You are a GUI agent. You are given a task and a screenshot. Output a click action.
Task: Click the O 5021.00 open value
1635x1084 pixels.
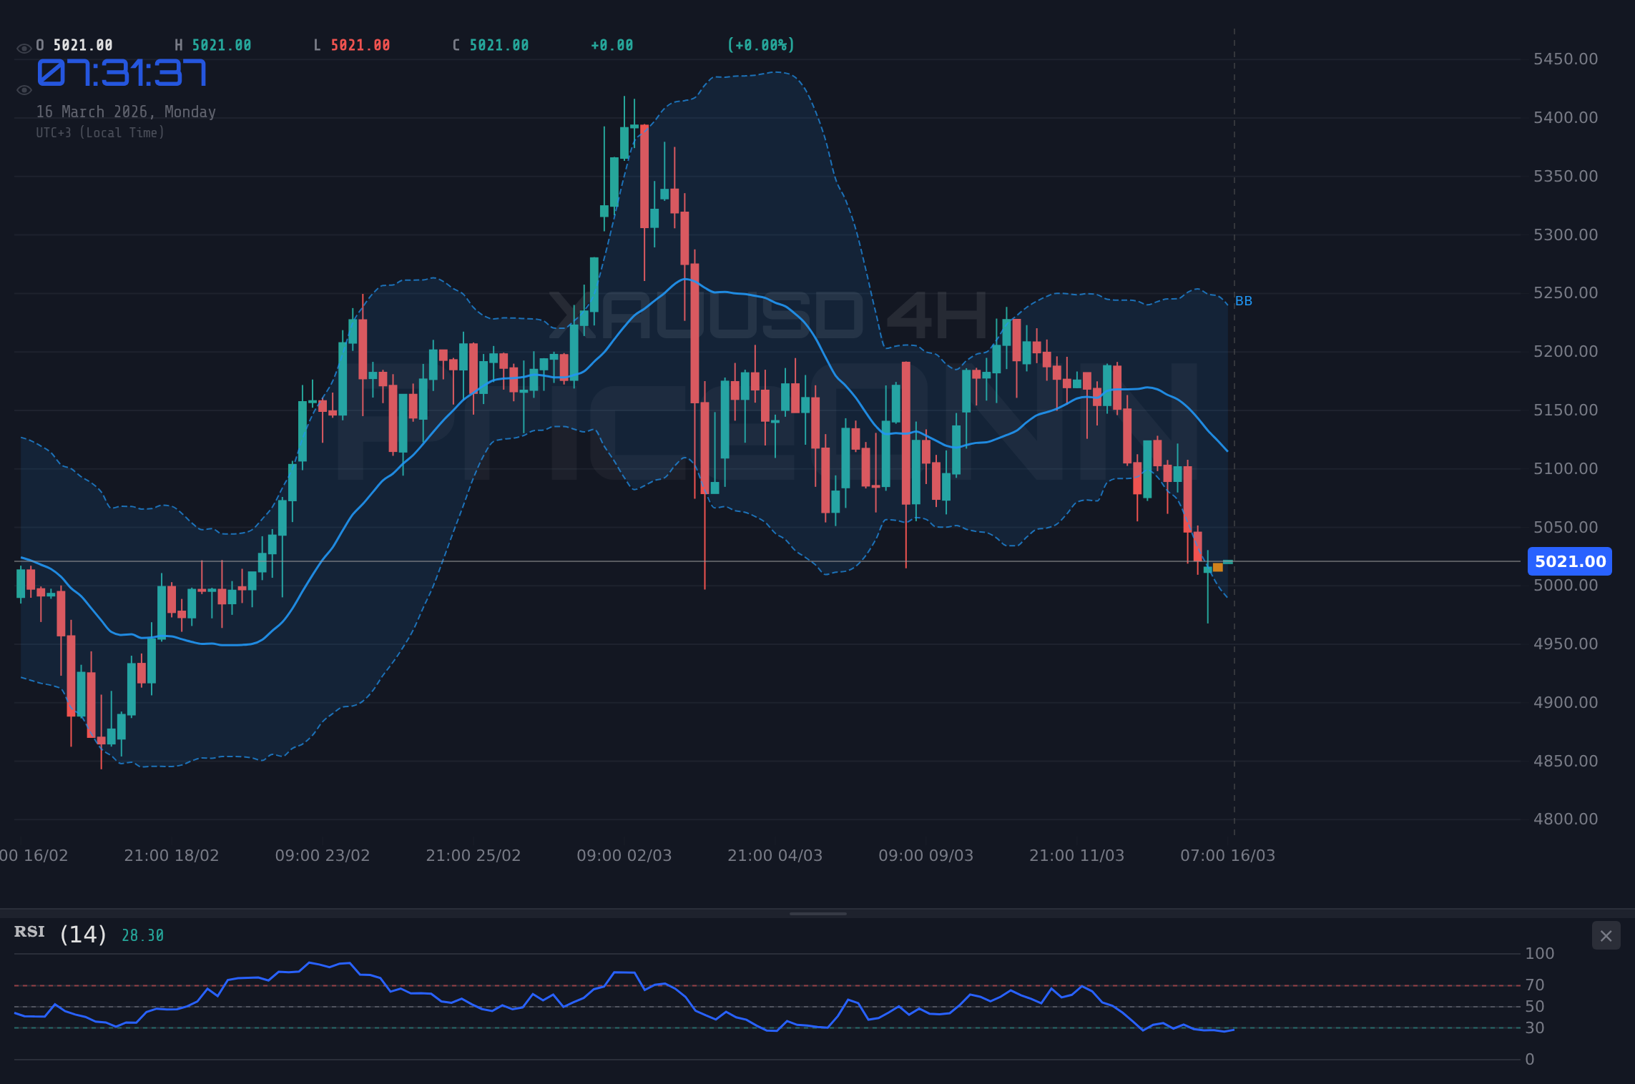pyautogui.click(x=74, y=44)
